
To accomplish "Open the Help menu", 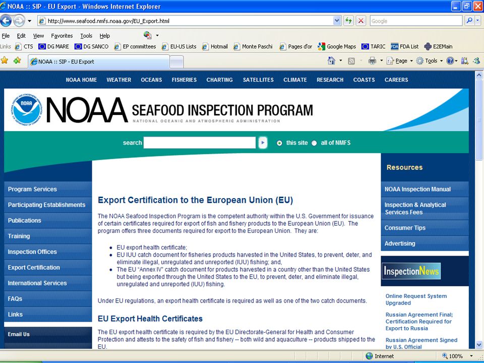I will (105, 36).
